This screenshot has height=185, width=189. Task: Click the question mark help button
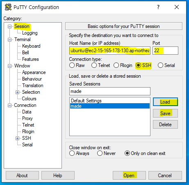coord(158,7)
